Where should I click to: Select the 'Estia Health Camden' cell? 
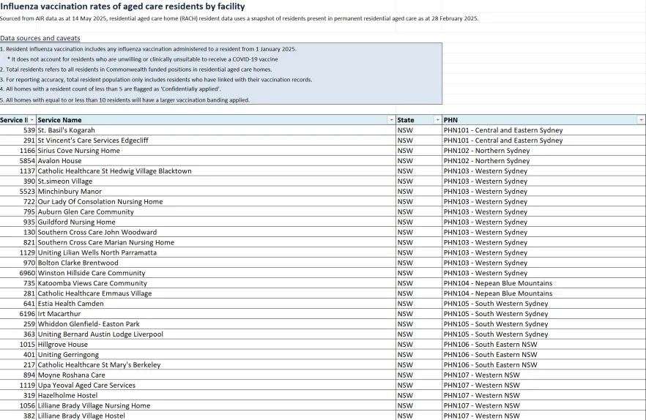[216, 304]
